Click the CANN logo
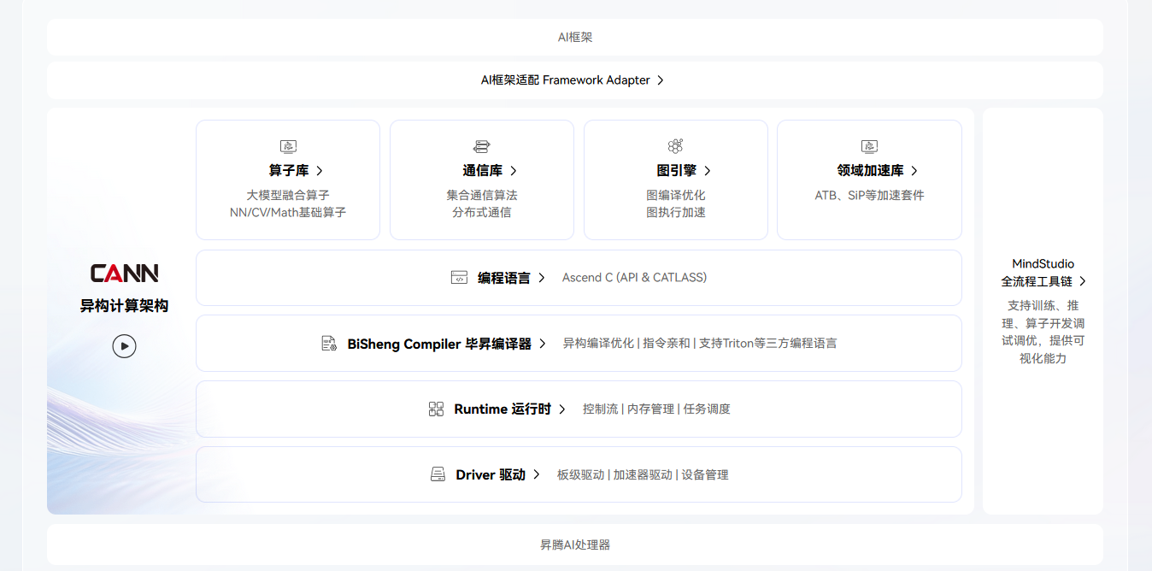This screenshot has width=1152, height=571. click(x=125, y=273)
